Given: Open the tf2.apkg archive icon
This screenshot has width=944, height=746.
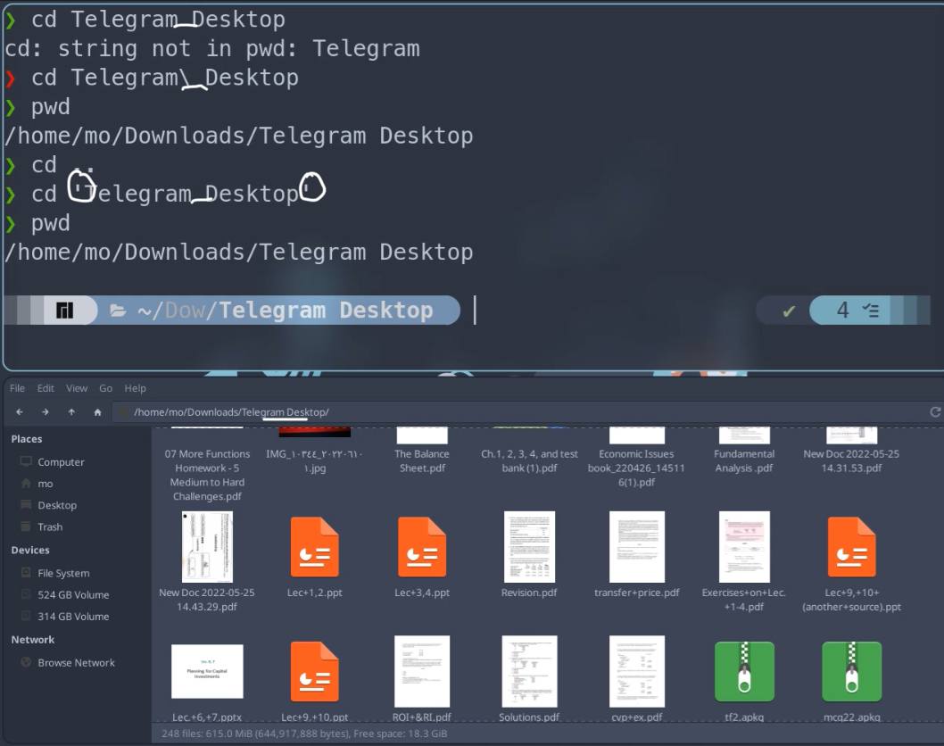Looking at the screenshot, I should point(744,671).
